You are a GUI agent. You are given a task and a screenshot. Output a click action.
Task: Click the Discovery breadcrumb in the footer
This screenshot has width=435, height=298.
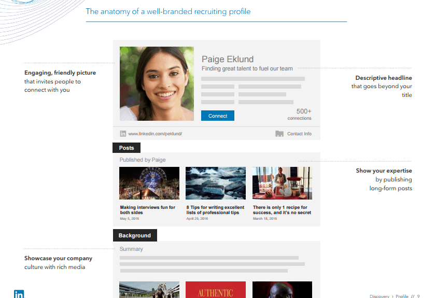(x=380, y=296)
